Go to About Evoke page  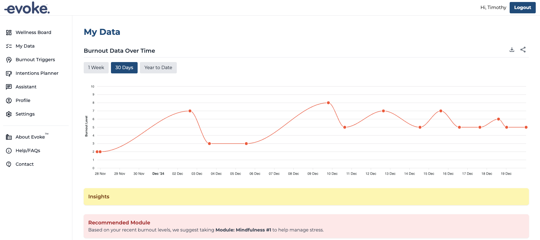click(x=30, y=137)
